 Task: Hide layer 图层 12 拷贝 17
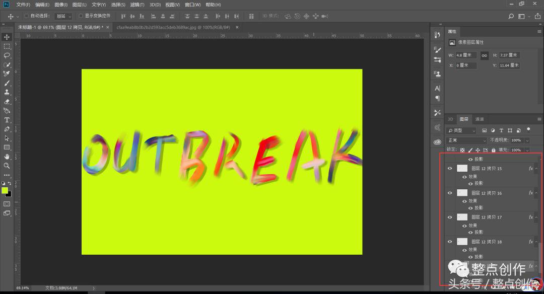[450, 217]
